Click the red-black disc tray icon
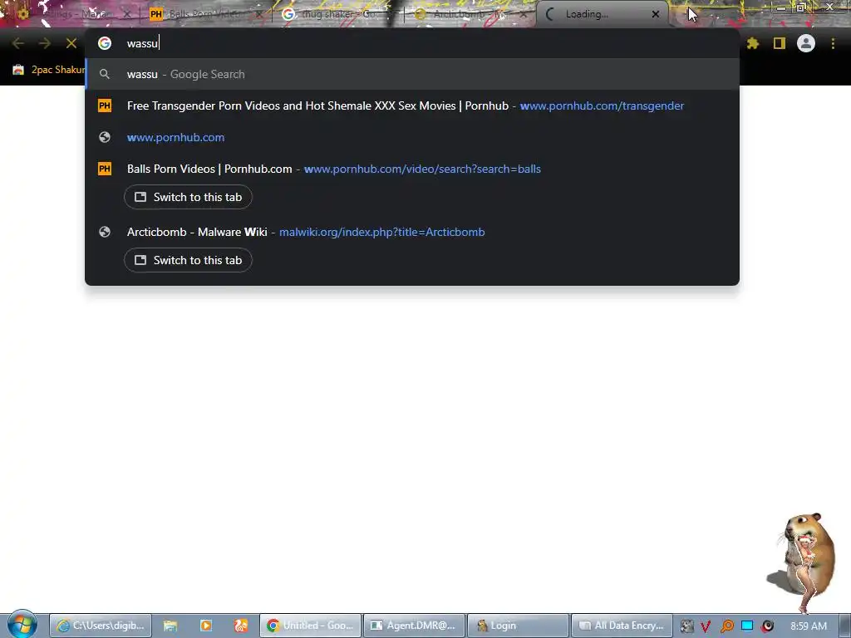 pyautogui.click(x=768, y=626)
